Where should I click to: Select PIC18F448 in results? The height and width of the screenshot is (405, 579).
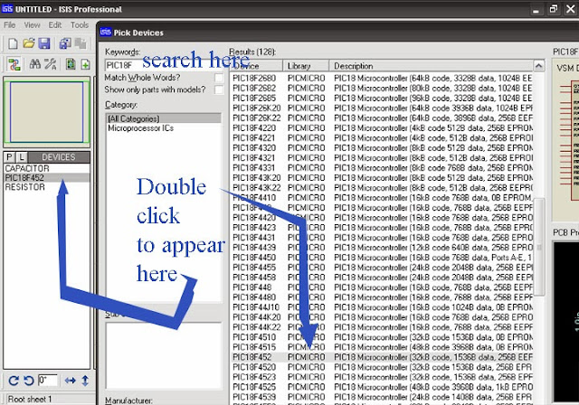382,287
